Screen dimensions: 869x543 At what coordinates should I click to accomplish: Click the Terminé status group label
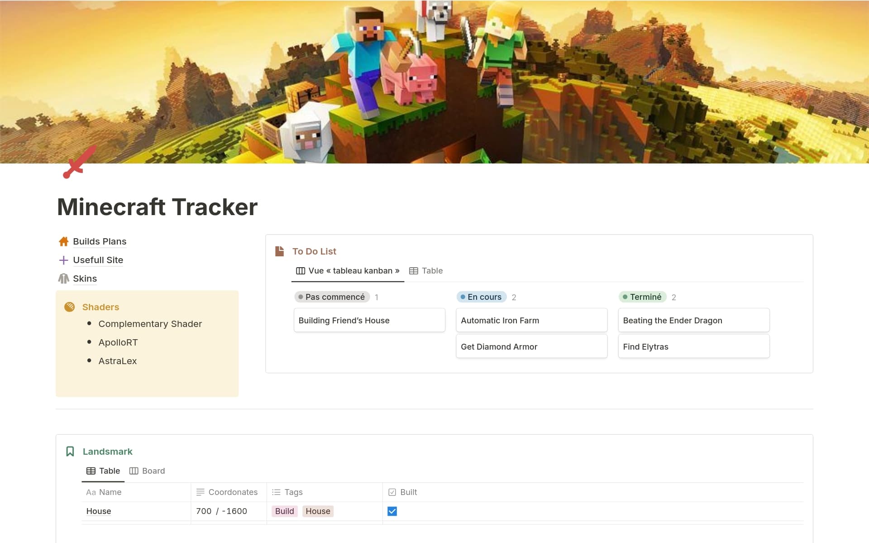642,297
